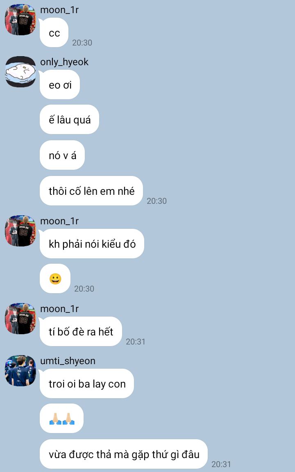Viewport: 295px width, 472px height.
Task: Select "thôi cố lên em nhé" message
Action: tap(91, 191)
